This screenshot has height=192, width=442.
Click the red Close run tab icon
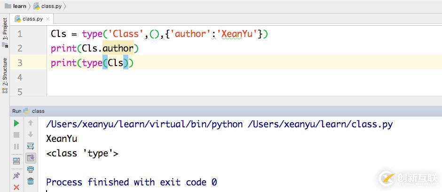pos(16,187)
